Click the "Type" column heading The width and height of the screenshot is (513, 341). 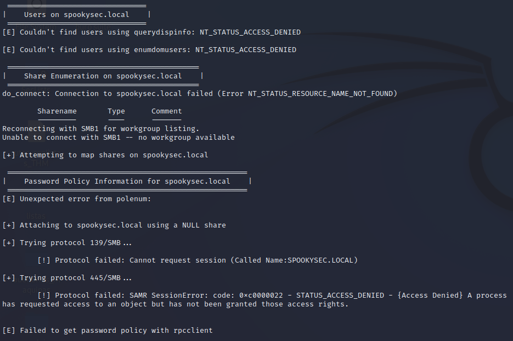coord(116,111)
